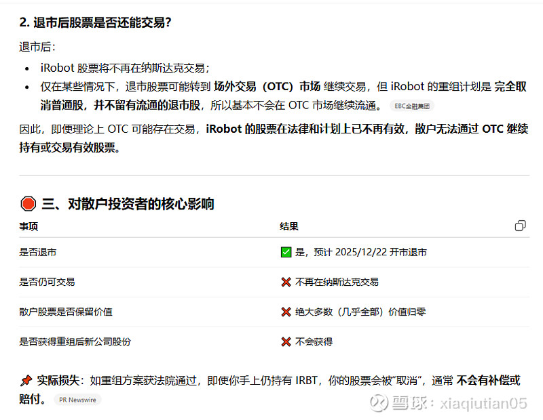Click the bold text 实际损失

point(58,381)
